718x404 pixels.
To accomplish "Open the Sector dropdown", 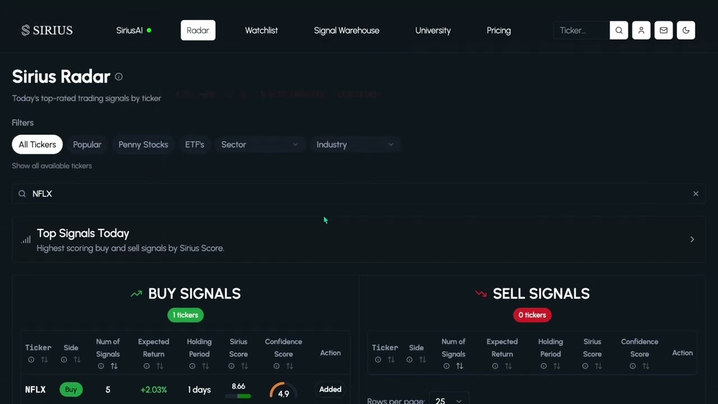I will coord(260,144).
